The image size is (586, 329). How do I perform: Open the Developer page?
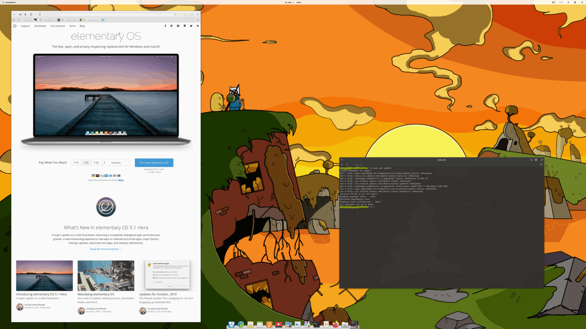40,26
